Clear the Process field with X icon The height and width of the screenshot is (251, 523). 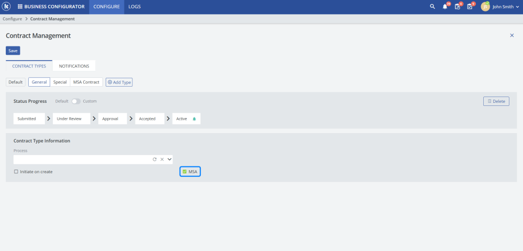pyautogui.click(x=162, y=160)
